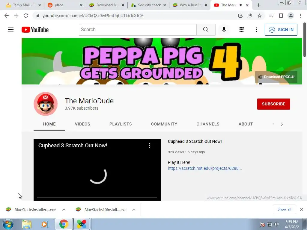Open the COMMUNITY channel tab

tap(164, 124)
